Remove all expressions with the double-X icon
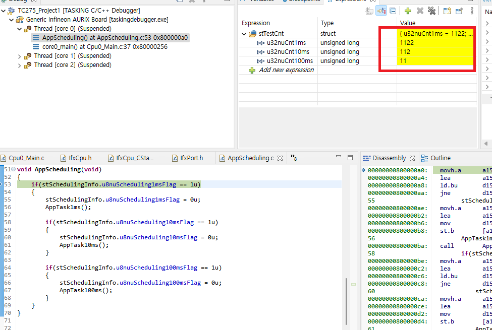 pyautogui.click(x=432, y=11)
